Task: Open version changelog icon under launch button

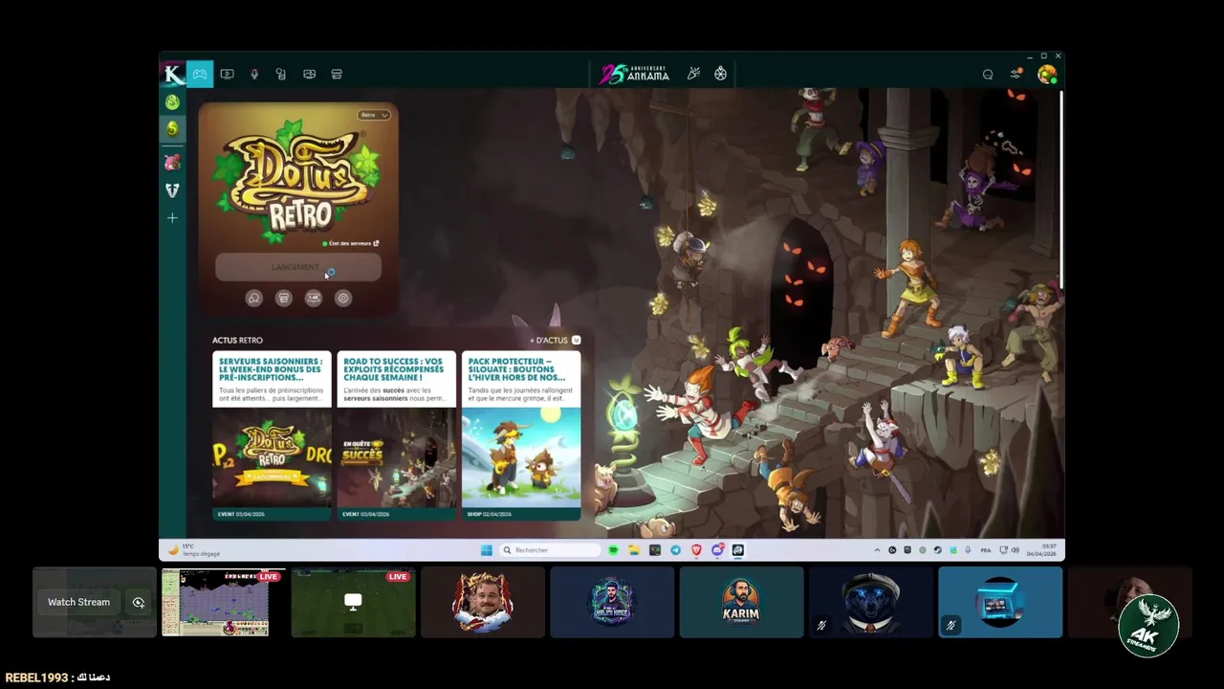Action: point(314,299)
